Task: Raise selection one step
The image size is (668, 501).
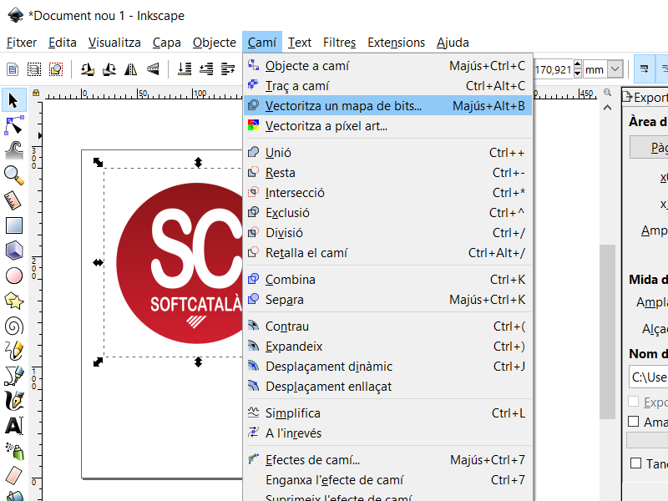Action: click(228, 69)
